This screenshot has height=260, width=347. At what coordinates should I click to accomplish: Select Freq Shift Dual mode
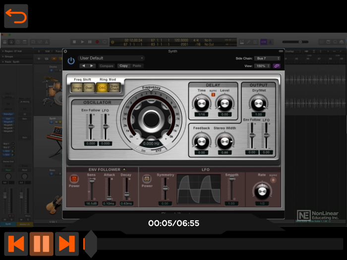coord(89,88)
